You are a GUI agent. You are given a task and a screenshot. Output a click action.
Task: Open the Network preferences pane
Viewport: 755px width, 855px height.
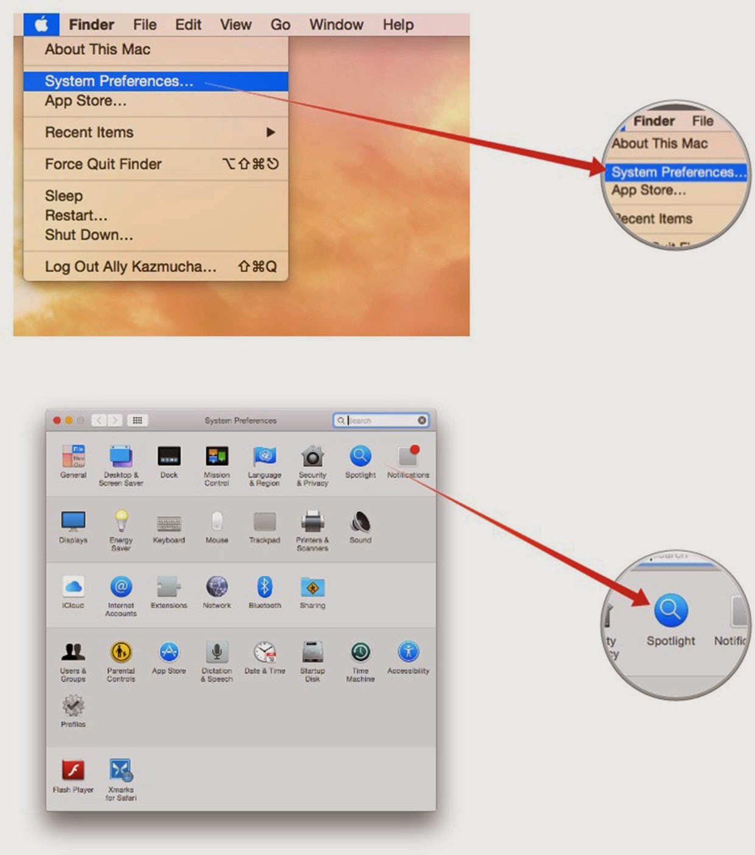coord(217,592)
